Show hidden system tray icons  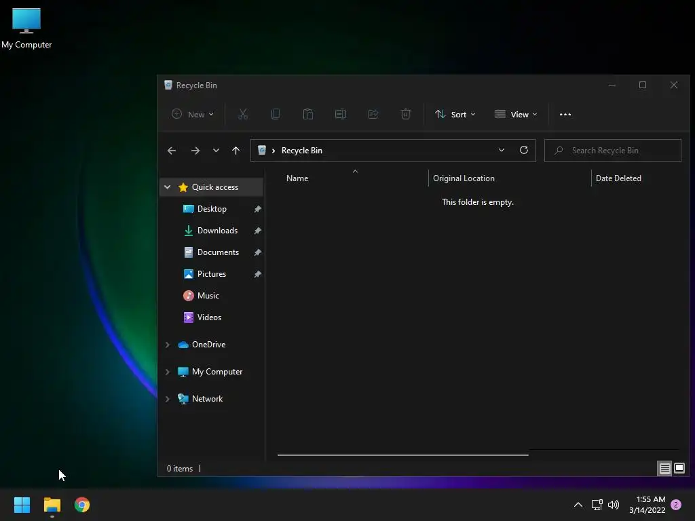coord(578,505)
